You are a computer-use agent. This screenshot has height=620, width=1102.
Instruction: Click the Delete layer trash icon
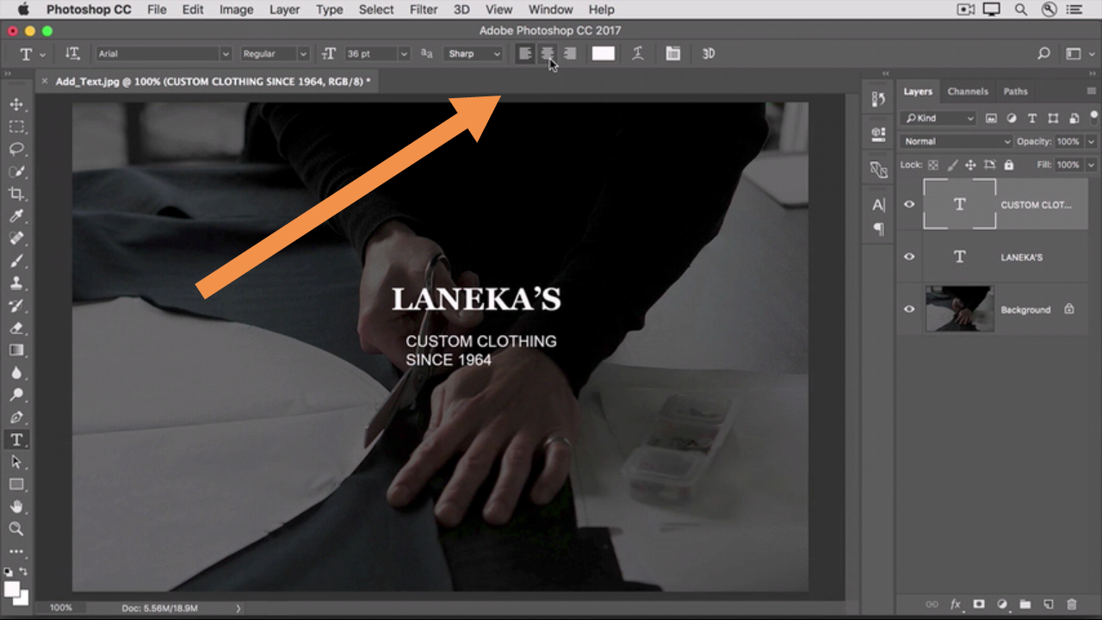point(1072,605)
